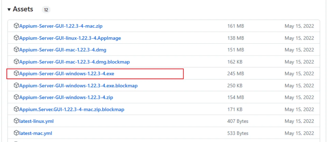Click package icon beside mac-1.22.3-4.dmg
The width and height of the screenshot is (329, 142).
(16, 50)
